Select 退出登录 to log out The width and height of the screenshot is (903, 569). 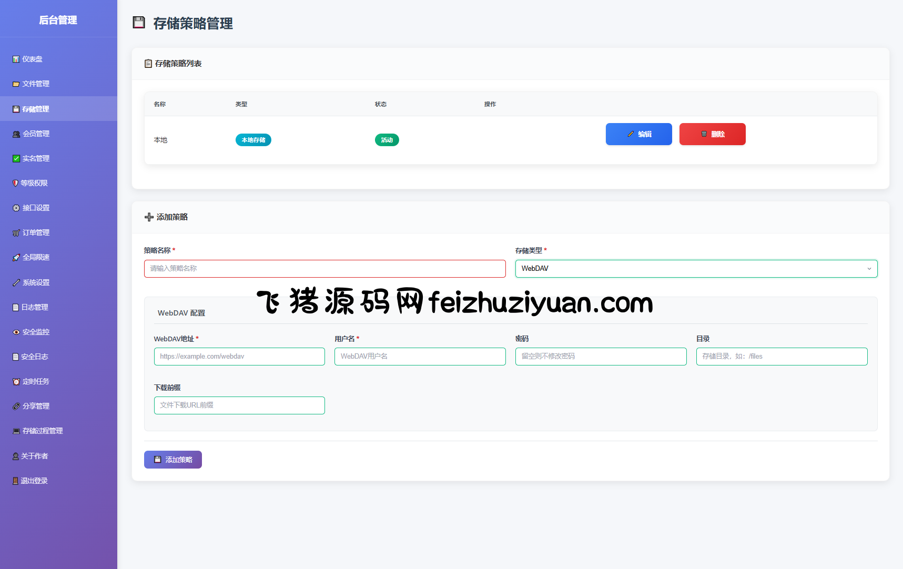pos(34,481)
